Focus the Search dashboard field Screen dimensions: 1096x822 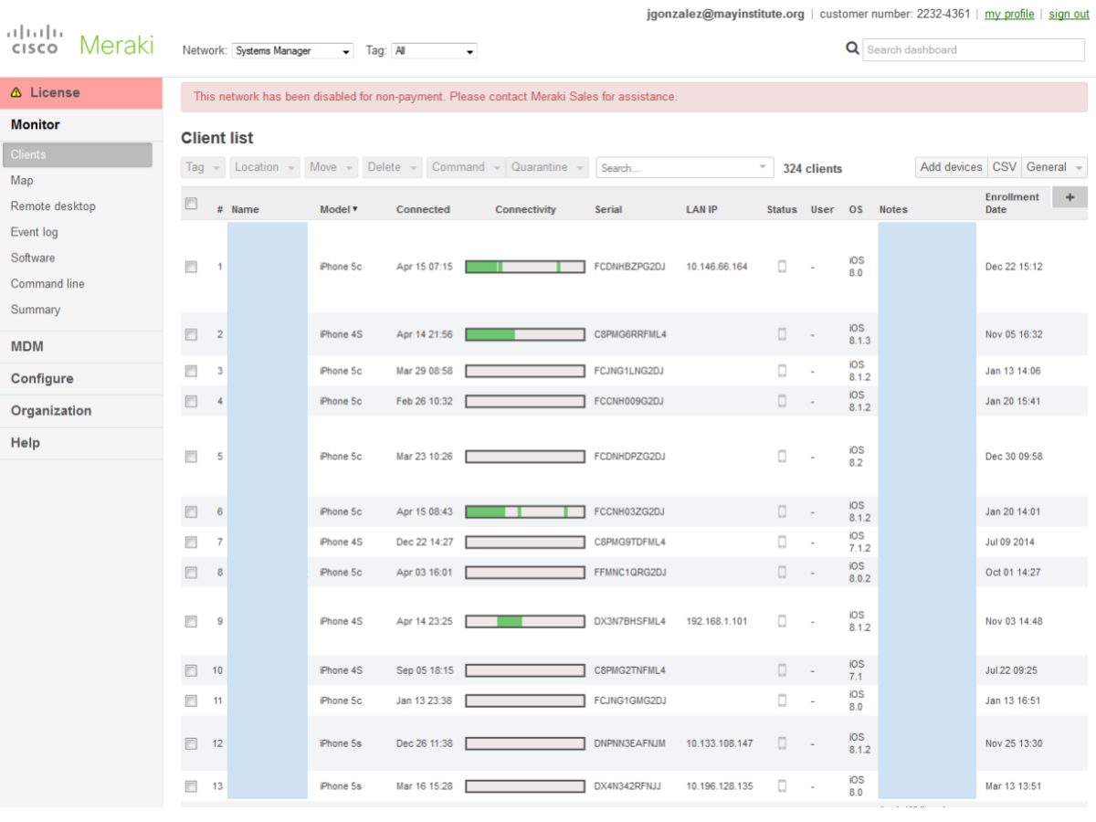coord(975,49)
